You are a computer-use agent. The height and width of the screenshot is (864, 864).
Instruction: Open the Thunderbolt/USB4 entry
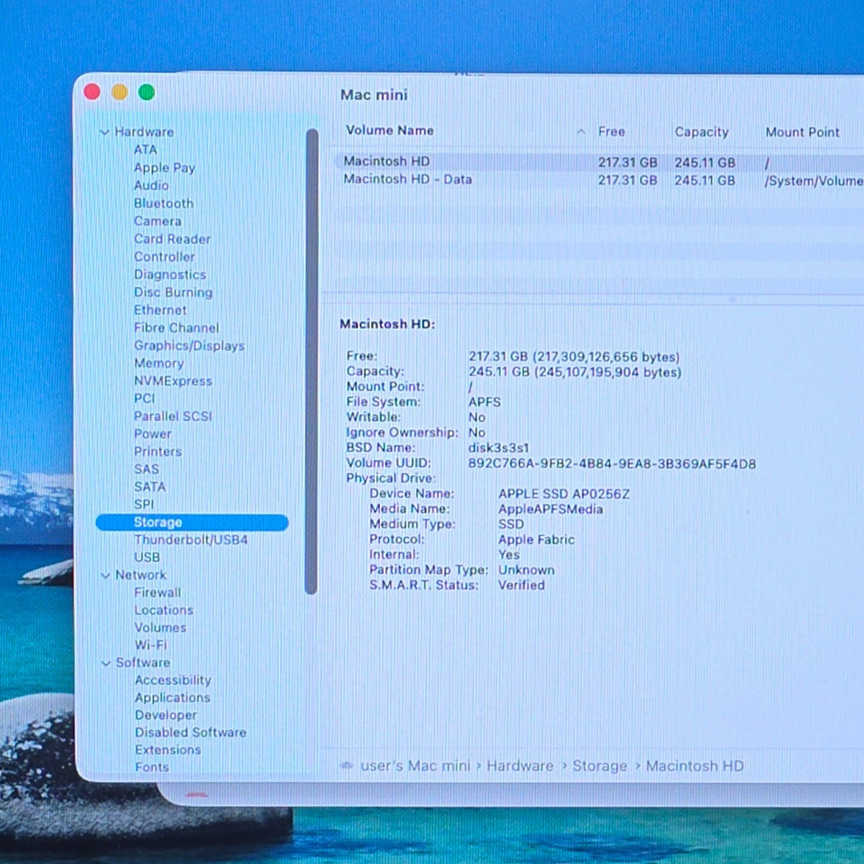click(x=191, y=540)
